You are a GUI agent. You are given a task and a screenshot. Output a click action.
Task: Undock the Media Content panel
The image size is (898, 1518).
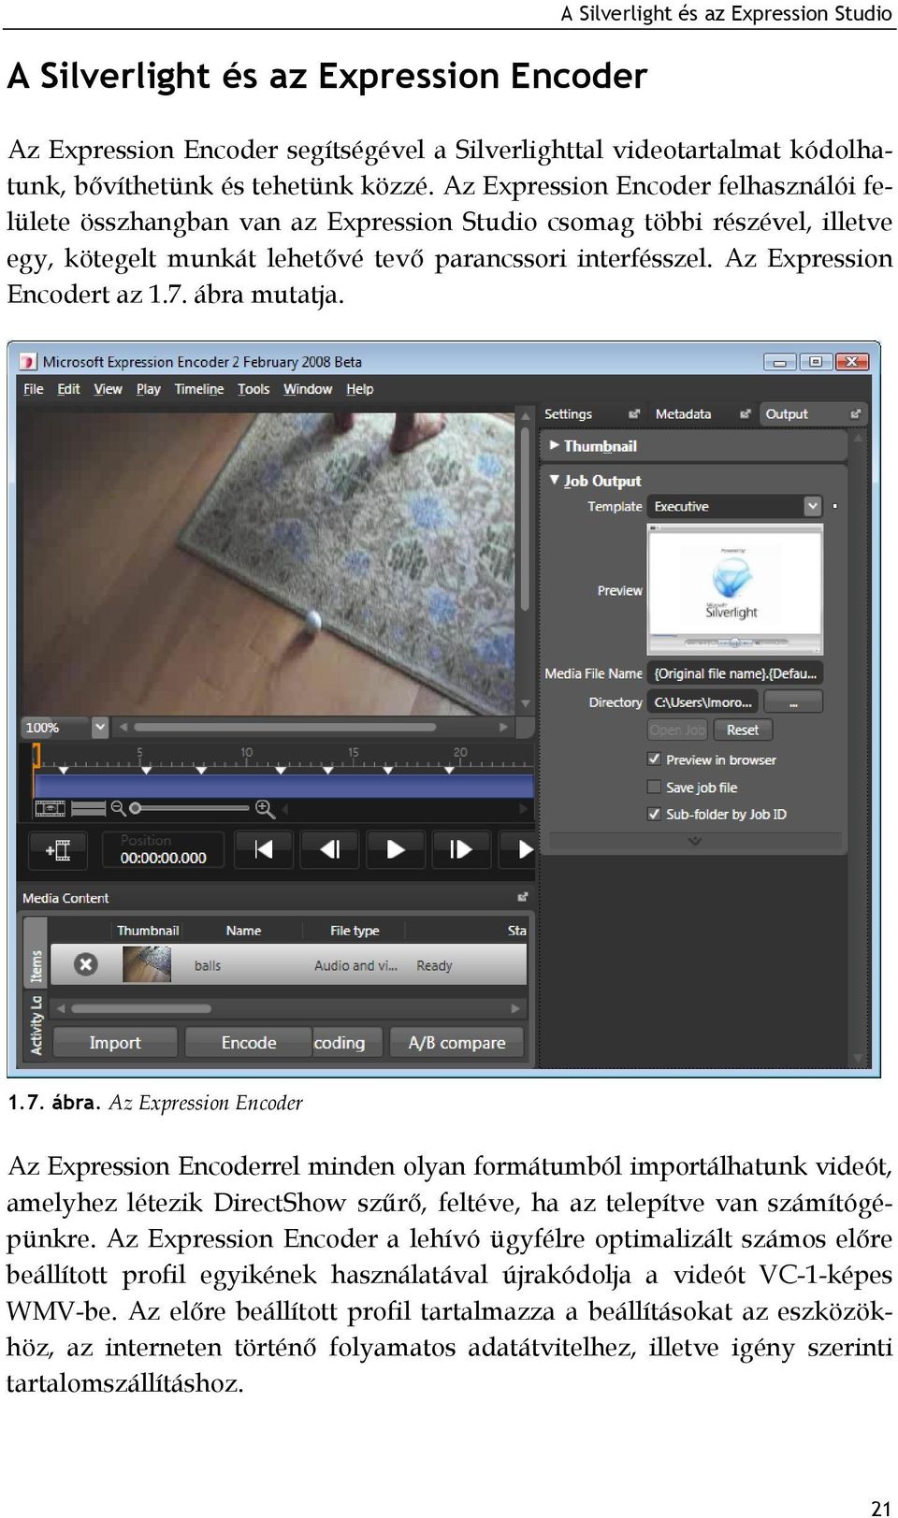[523, 897]
